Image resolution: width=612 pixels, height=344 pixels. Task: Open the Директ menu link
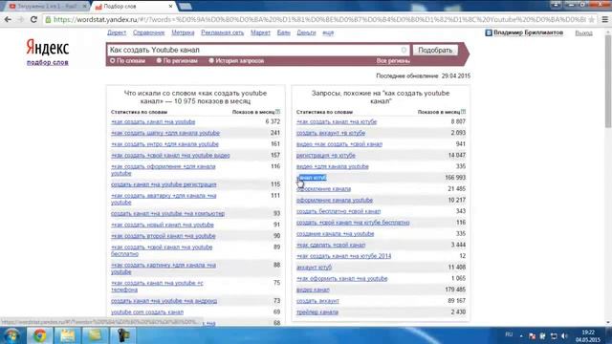[117, 32]
